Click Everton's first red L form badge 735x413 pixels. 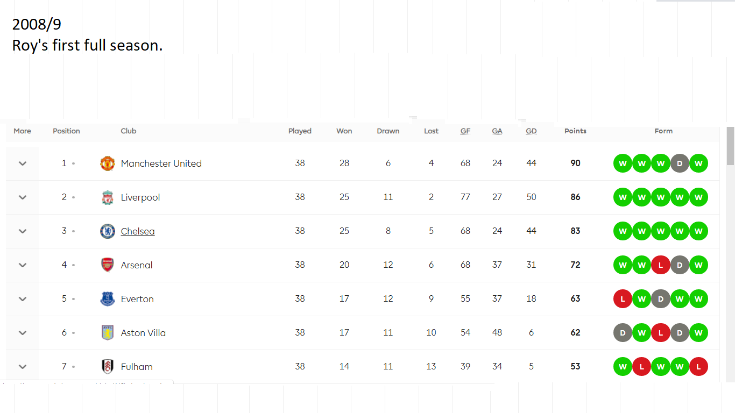(x=623, y=299)
